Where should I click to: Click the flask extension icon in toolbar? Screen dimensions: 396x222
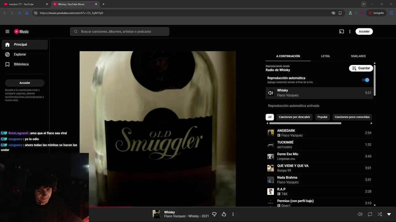click(350, 13)
